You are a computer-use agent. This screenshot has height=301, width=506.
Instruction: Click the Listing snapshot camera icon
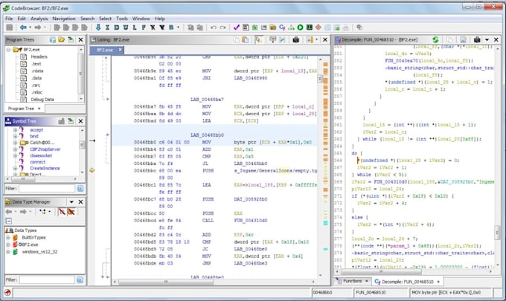[x=296, y=39]
